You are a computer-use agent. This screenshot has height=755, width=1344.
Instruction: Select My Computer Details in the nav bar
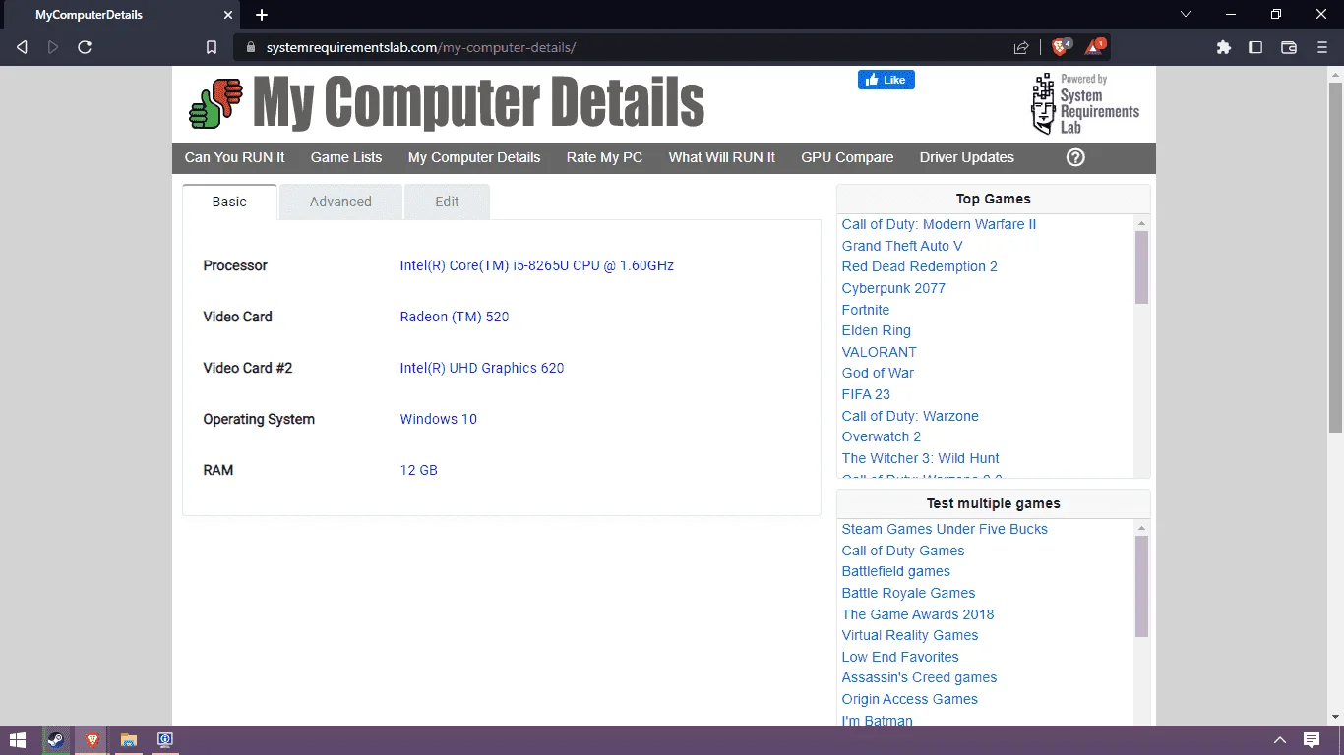pos(474,157)
